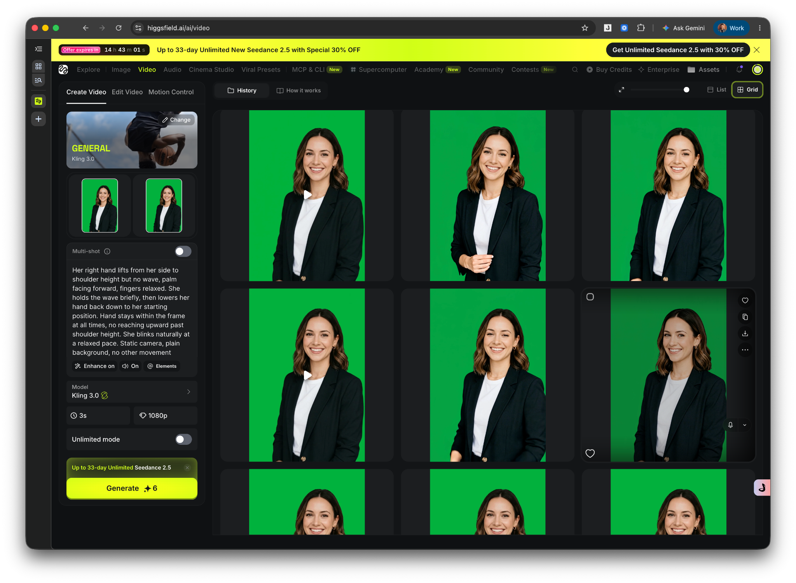The height and width of the screenshot is (583, 796).
Task: Copy the hovered video's prompt
Action: [745, 317]
